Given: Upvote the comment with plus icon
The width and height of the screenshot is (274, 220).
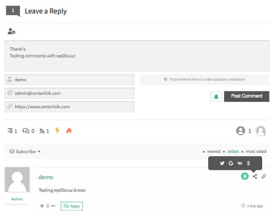Looking at the screenshot, I should pyautogui.click(x=42, y=206).
